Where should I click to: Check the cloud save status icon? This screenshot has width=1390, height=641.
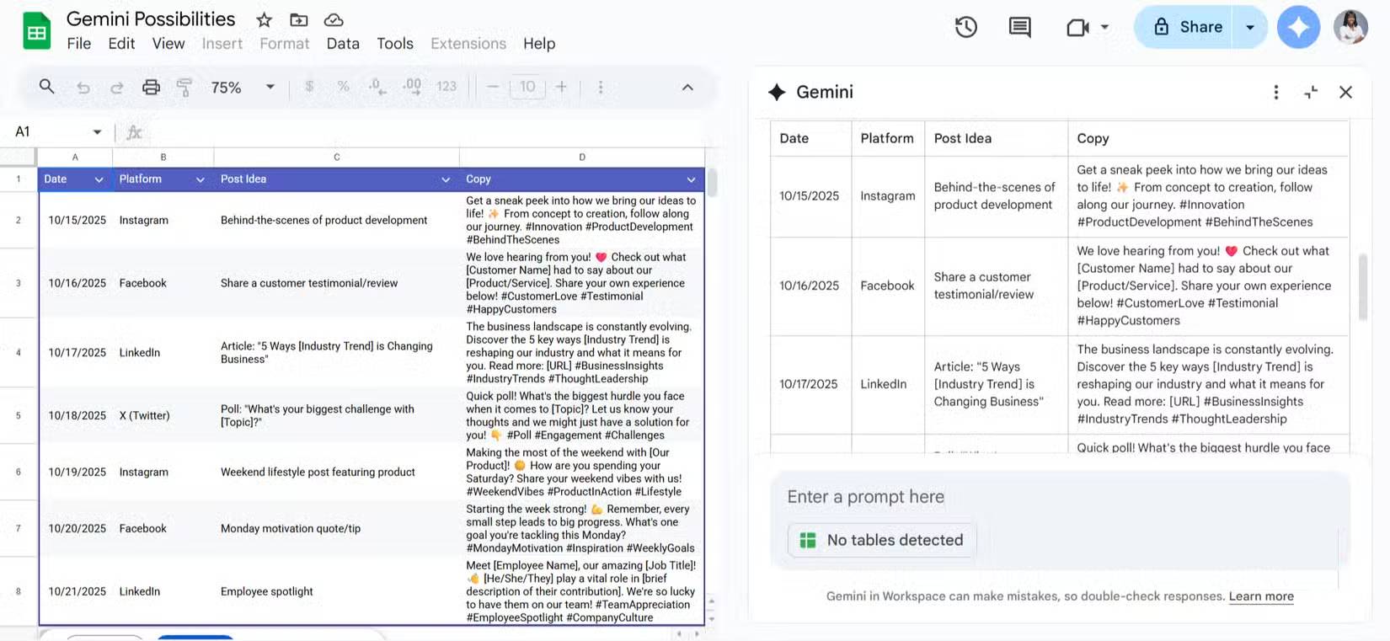point(334,19)
